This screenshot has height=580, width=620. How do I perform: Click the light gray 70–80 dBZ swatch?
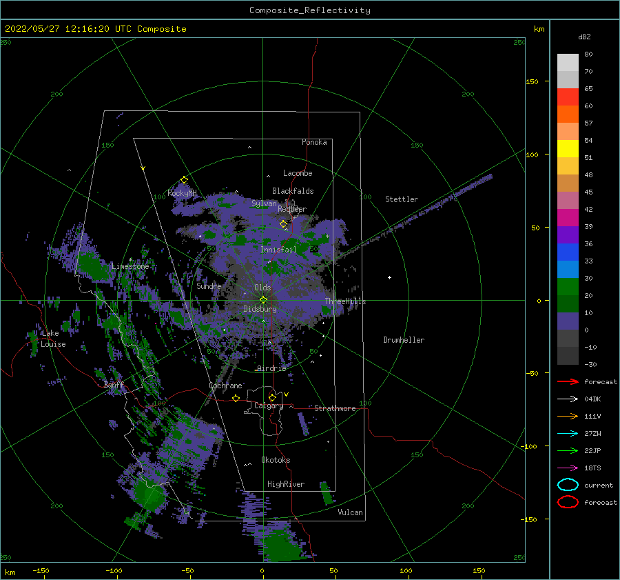(x=568, y=62)
